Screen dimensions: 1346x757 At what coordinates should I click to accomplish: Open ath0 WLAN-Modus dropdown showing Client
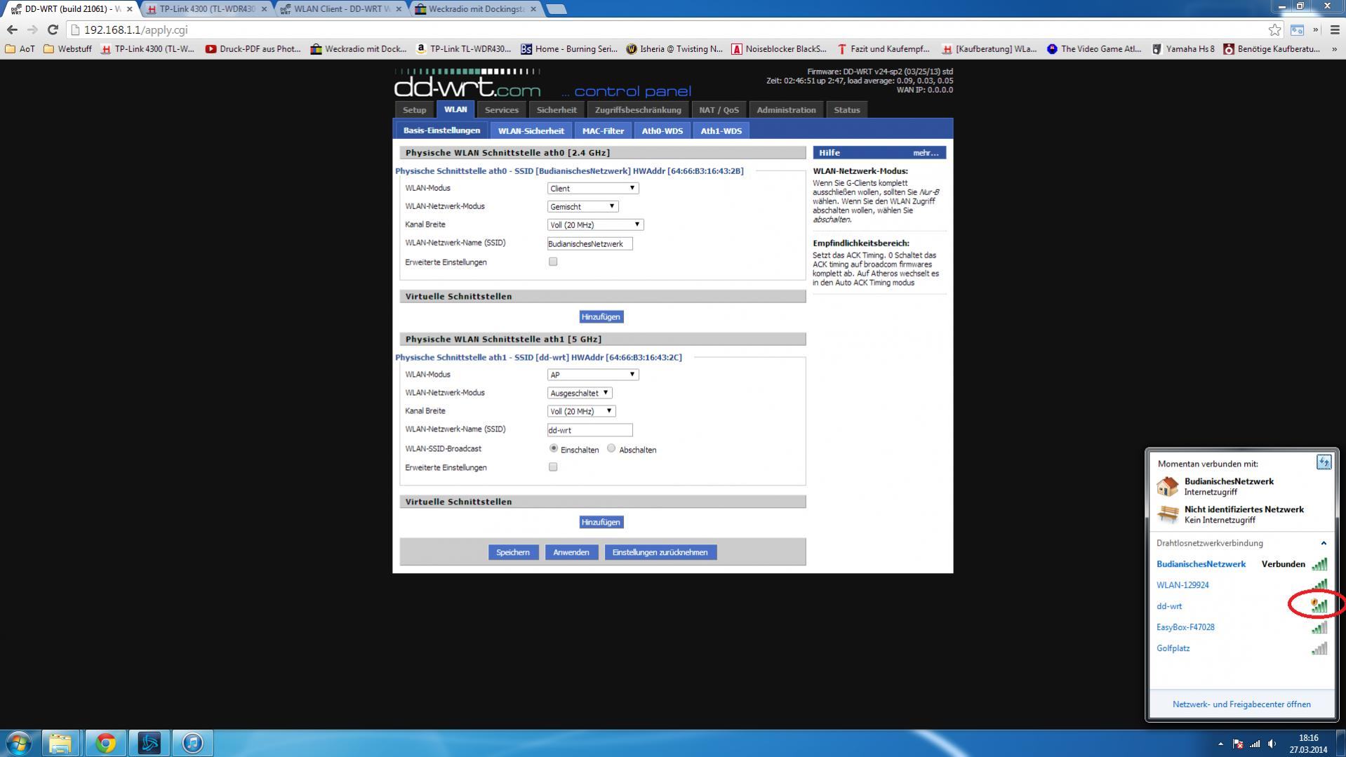(593, 188)
